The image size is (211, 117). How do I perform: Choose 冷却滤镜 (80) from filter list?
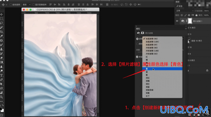pyautogui.click(x=162, y=48)
